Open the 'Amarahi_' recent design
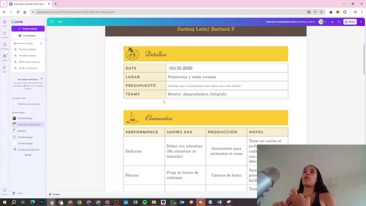This screenshot has height=206, width=366. point(28,131)
